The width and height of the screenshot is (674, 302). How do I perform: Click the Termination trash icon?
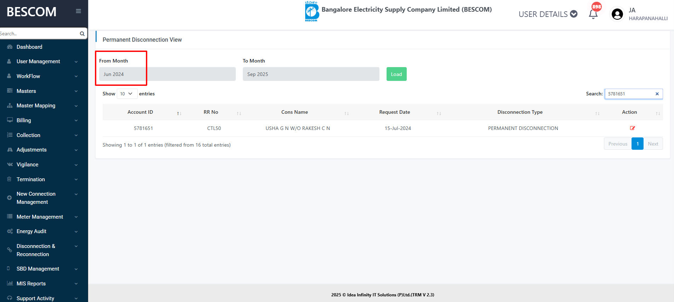(x=9, y=179)
